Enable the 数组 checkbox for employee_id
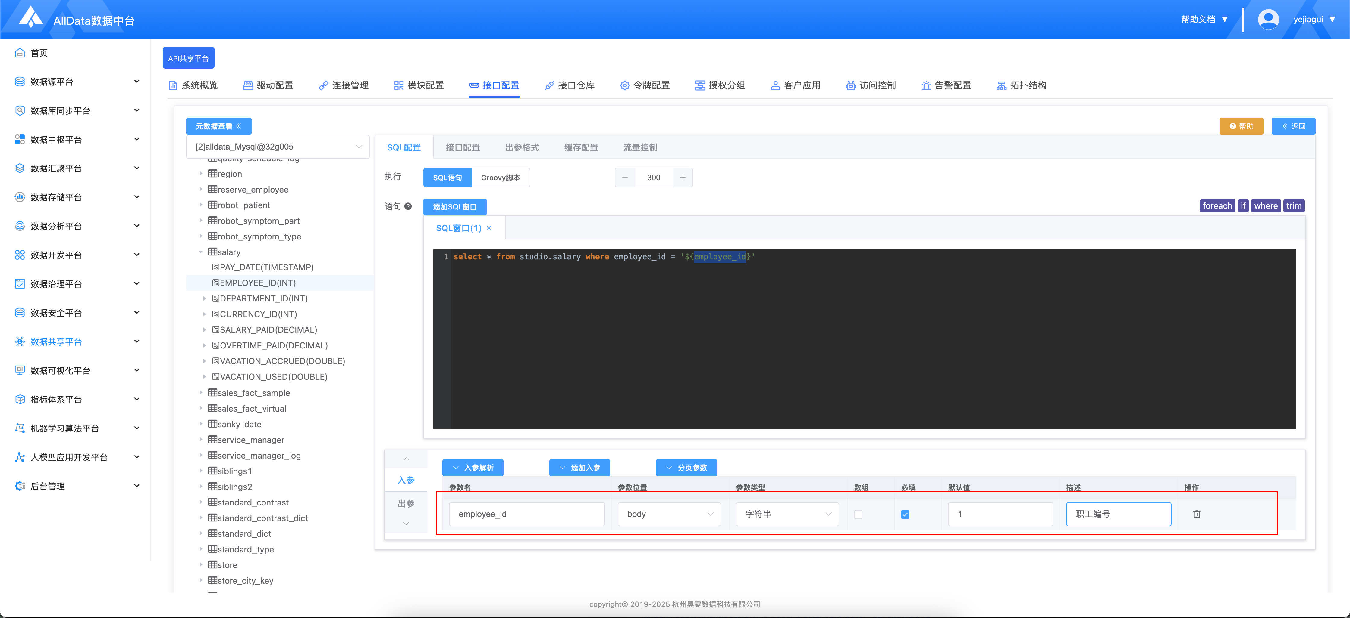The width and height of the screenshot is (1350, 618). pos(858,514)
